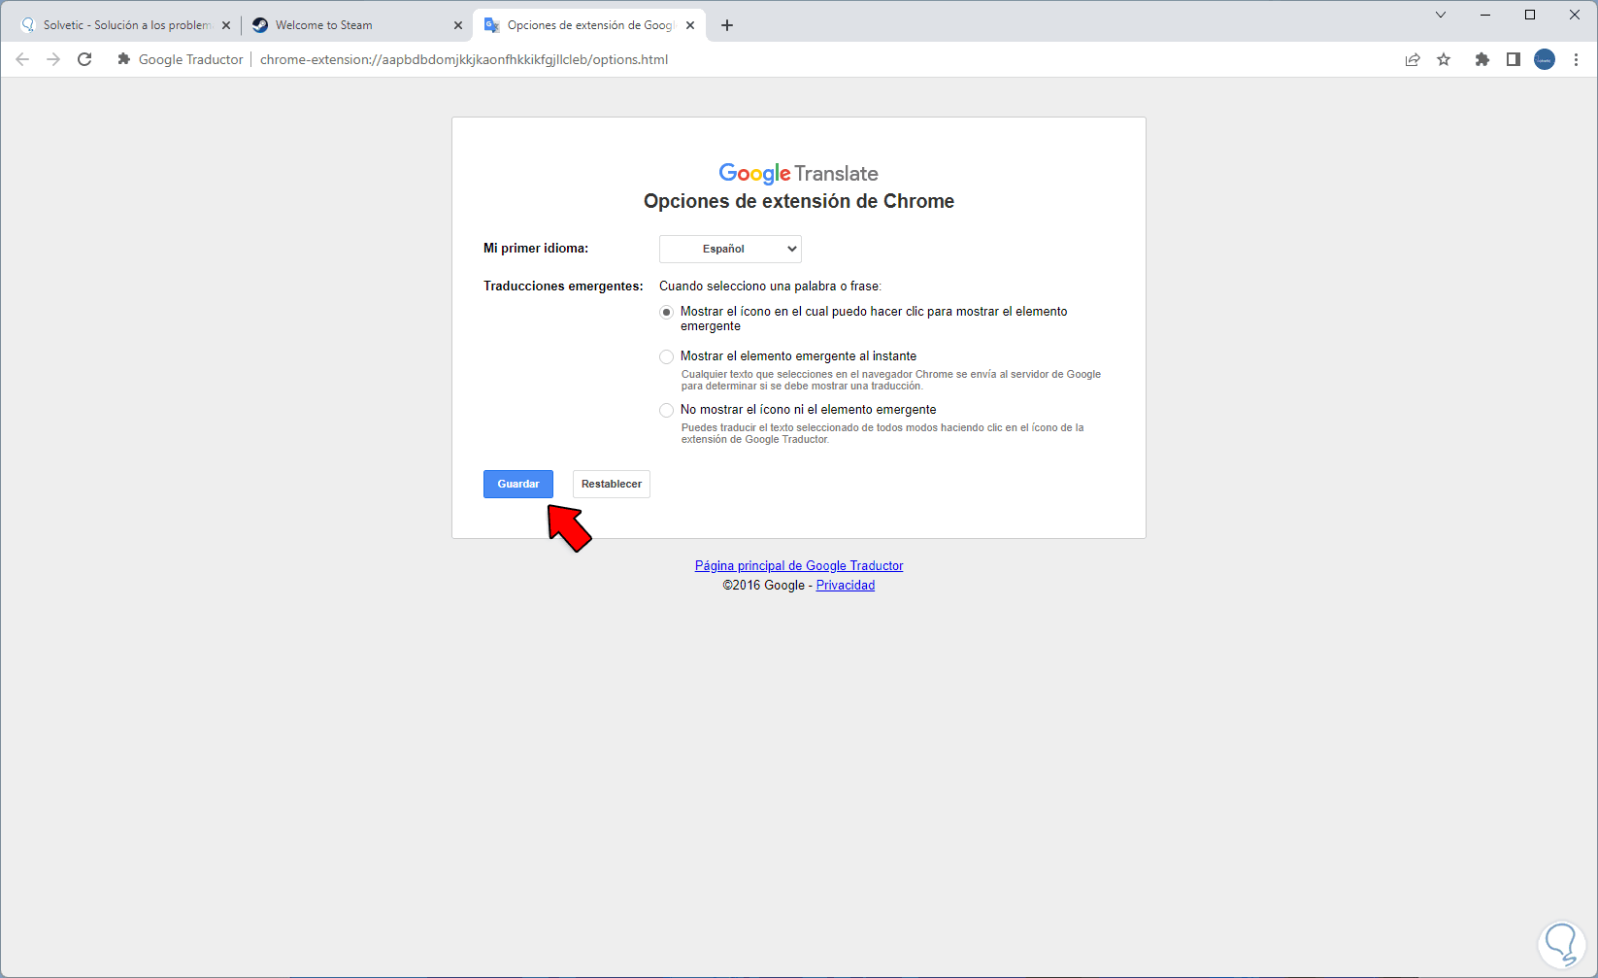The image size is (1598, 978).
Task: Go forward to the next page
Action: point(53,59)
